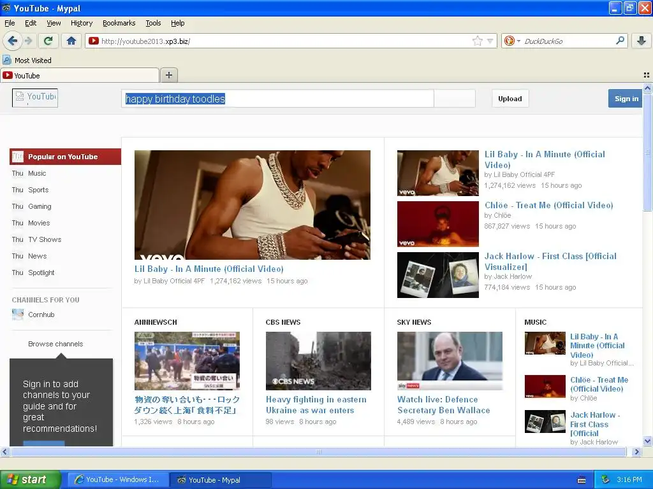653x489 pixels.
Task: Click the vertical scrollbar down arrow
Action: 648,441
